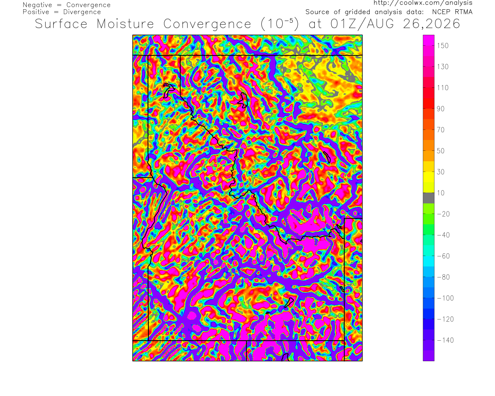
Task: Click the yellow 30 band in the legend
Action: tap(428, 172)
